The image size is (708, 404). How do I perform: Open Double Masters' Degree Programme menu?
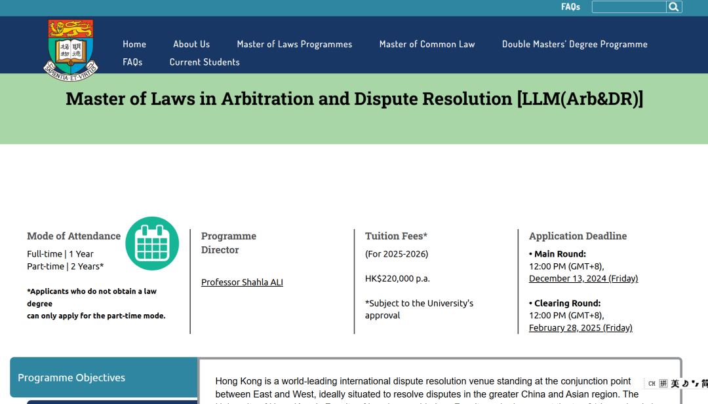[x=574, y=45]
